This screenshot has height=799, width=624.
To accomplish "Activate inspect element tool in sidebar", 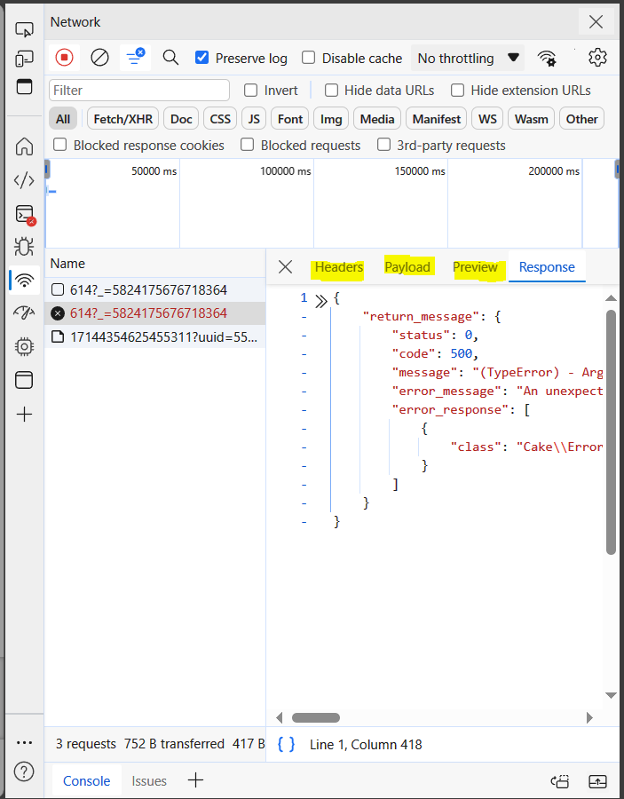I will 24,29.
